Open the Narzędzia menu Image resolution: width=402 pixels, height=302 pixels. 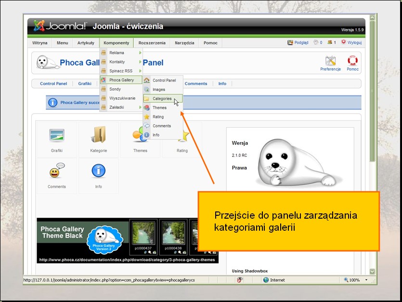(x=184, y=43)
